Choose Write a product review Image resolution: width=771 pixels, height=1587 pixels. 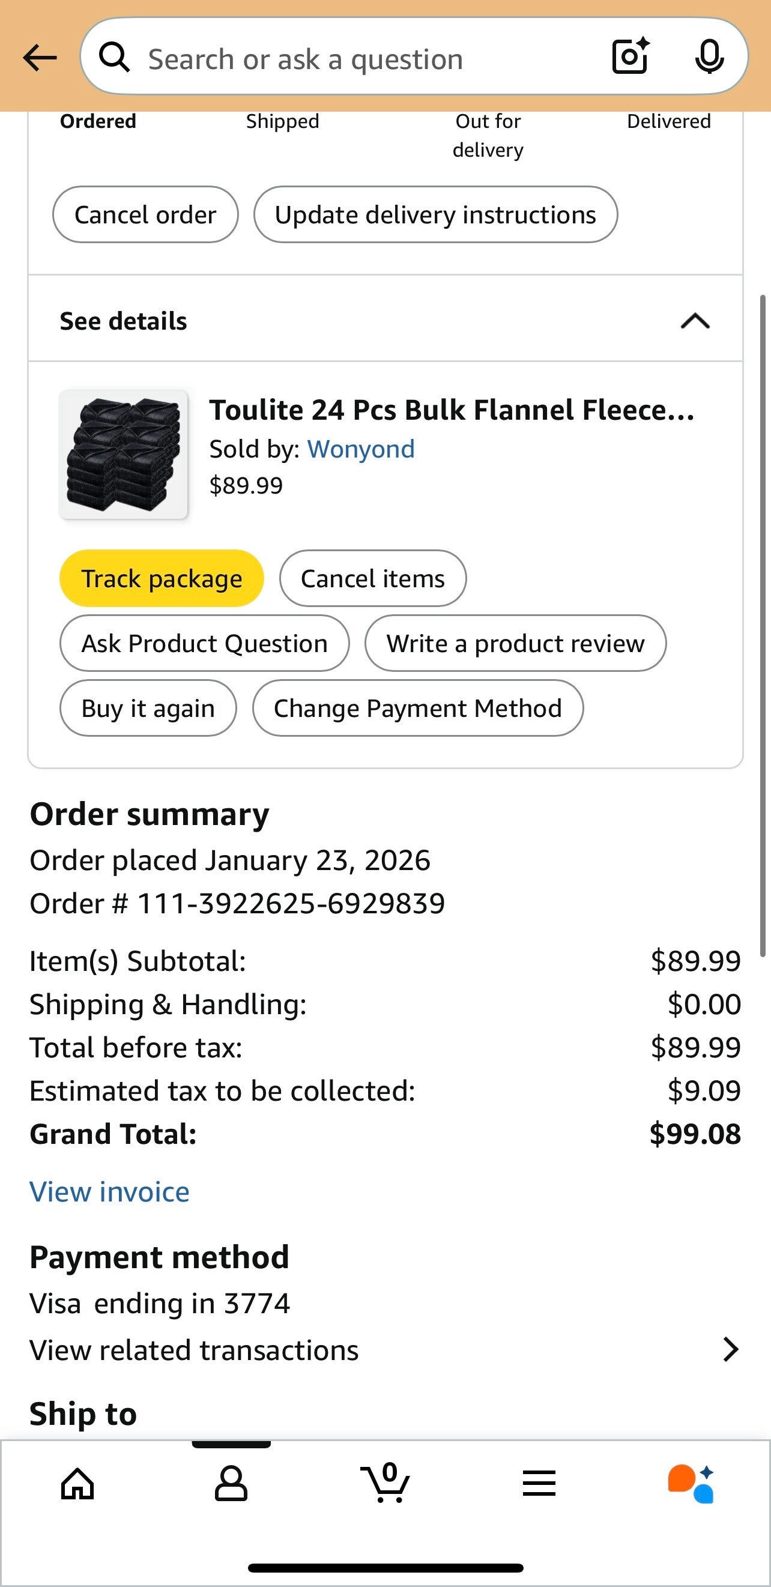(x=515, y=643)
